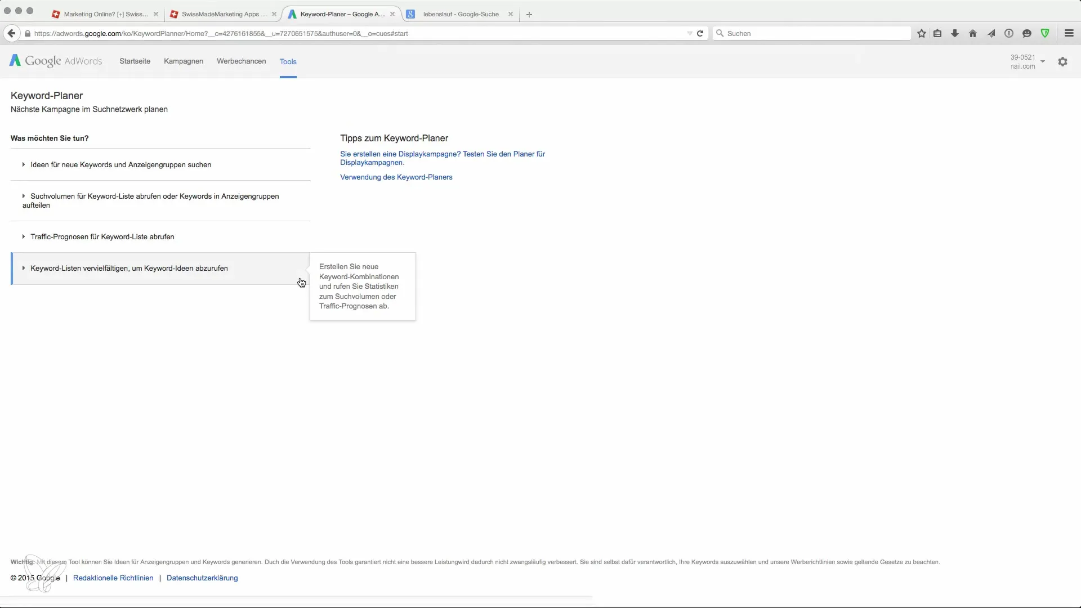This screenshot has height=608, width=1081.
Task: Click the bookmark star icon
Action: pos(922,33)
